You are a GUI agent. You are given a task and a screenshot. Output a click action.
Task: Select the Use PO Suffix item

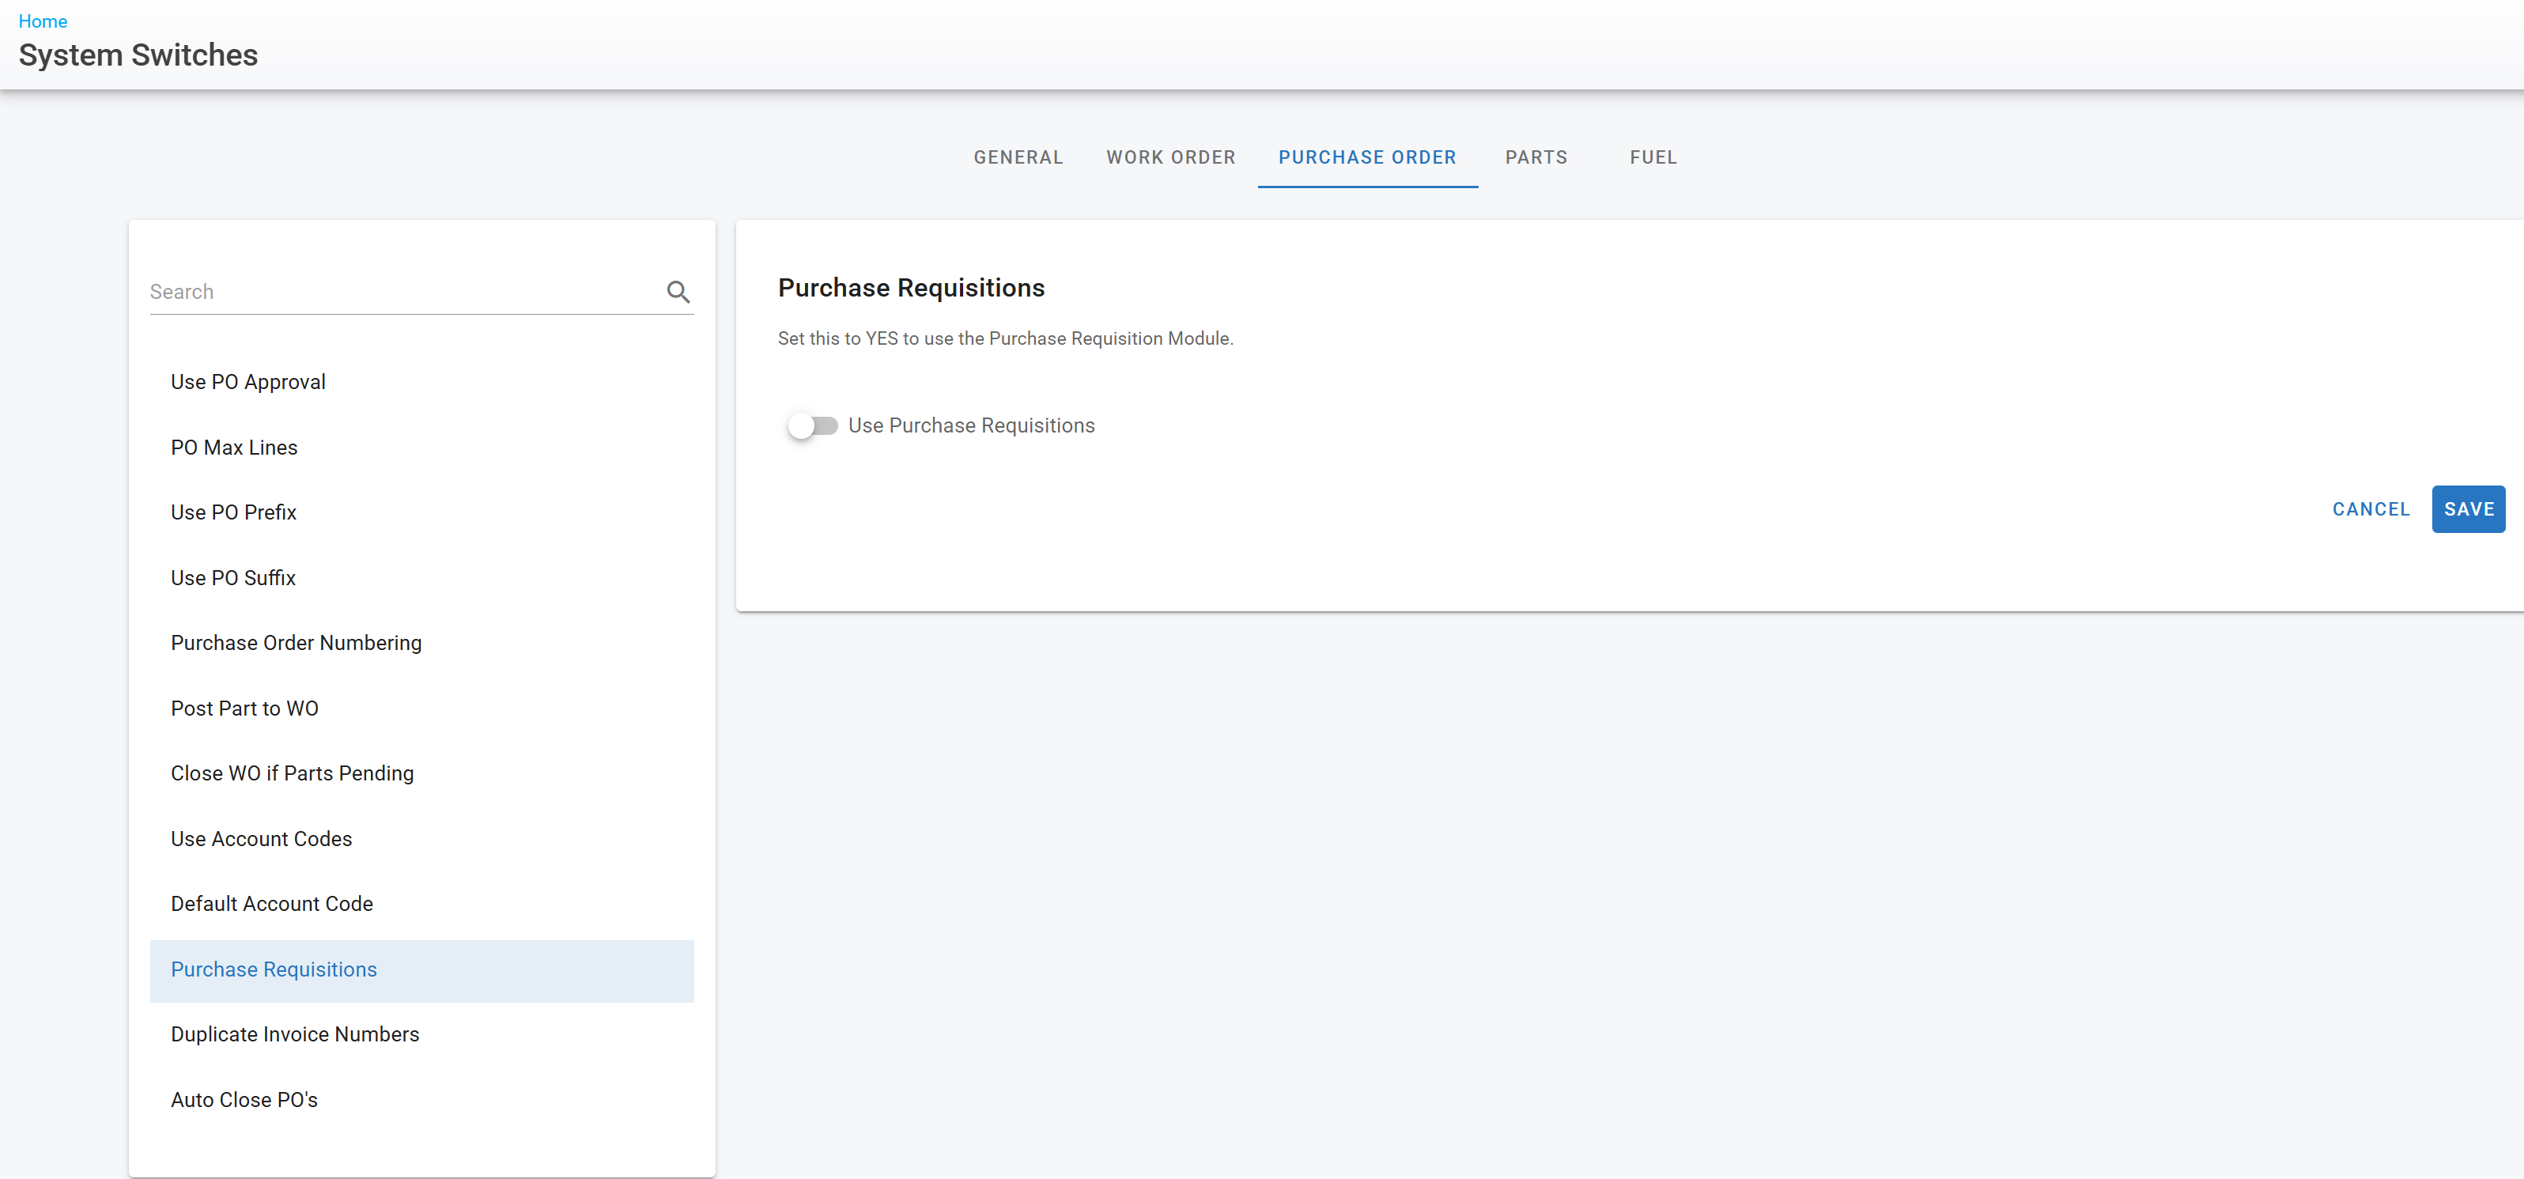(233, 578)
